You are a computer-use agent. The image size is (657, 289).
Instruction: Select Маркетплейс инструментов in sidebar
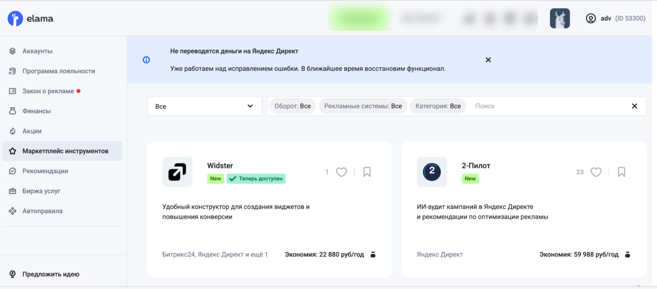pos(62,151)
